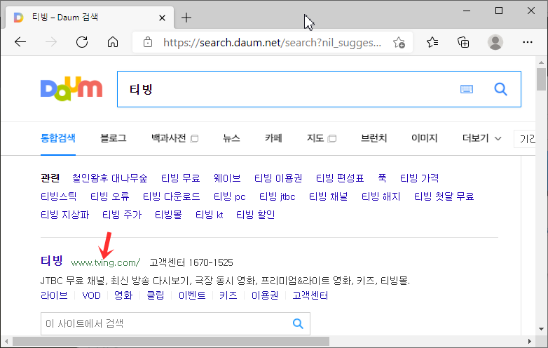Switch to the 백과사전 tab
This screenshot has height=348, width=548.
(x=168, y=138)
